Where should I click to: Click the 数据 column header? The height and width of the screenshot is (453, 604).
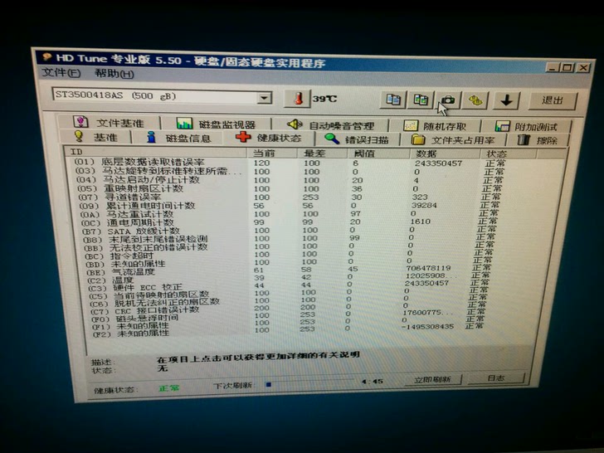[x=445, y=154]
